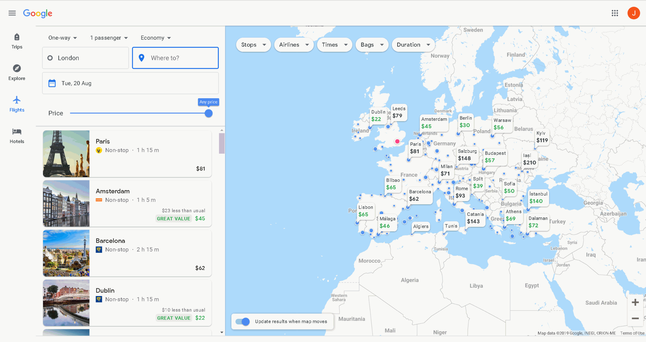Zoom out on the map
Screen dimensions: 646x342
(636, 319)
